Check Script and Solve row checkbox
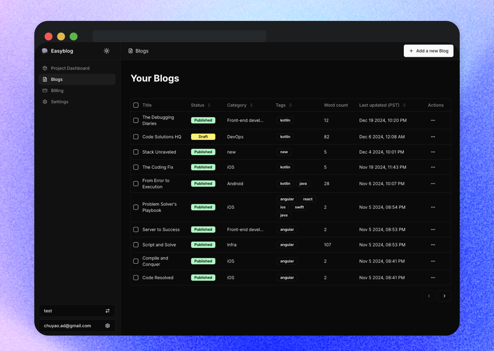The image size is (494, 351). coord(136,245)
